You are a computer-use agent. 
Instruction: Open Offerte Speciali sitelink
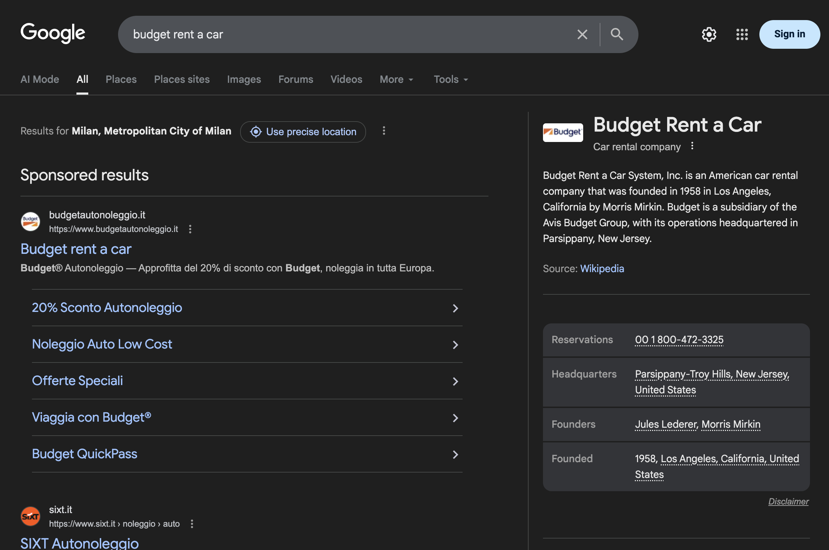click(78, 381)
